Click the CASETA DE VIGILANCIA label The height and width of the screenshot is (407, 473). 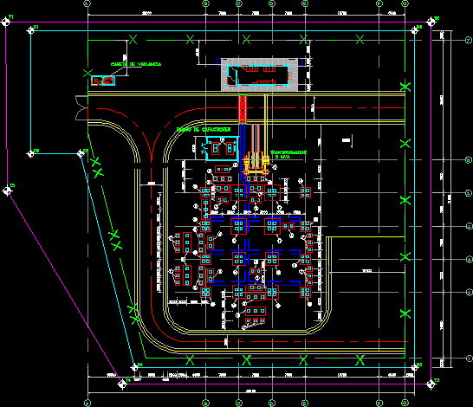pyautogui.click(x=136, y=64)
